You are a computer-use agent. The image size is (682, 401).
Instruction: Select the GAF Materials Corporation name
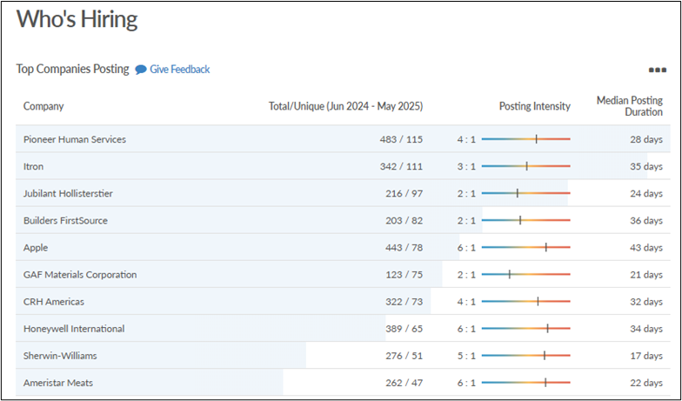pos(80,275)
